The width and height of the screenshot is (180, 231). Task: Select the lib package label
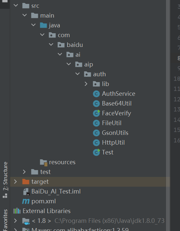(106, 84)
